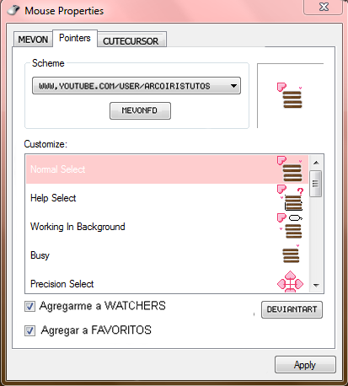The width and height of the screenshot is (348, 386).
Task: Click the DEVIANTART button
Action: [292, 309]
